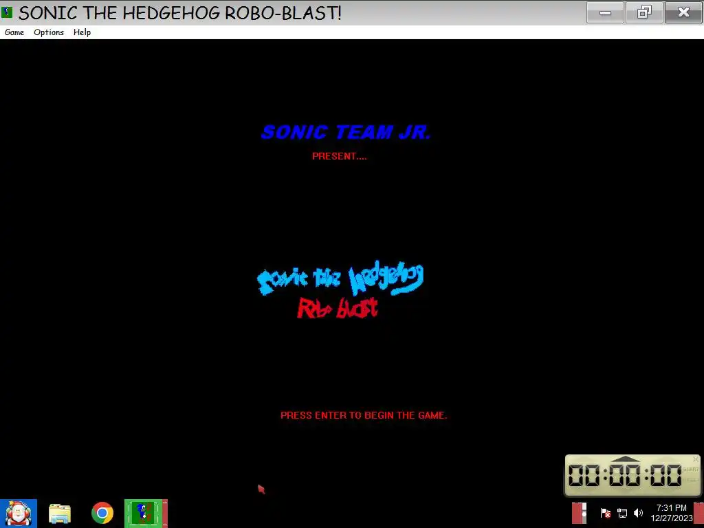The height and width of the screenshot is (528, 704).
Task: Click the PRESS ENTER TO BEGIN THE GAME text
Action: (364, 415)
